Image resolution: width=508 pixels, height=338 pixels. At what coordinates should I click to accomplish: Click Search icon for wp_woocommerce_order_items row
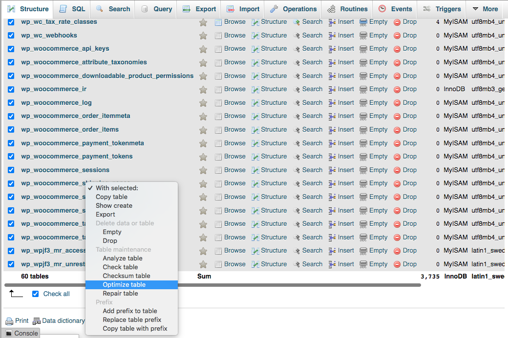(296, 130)
